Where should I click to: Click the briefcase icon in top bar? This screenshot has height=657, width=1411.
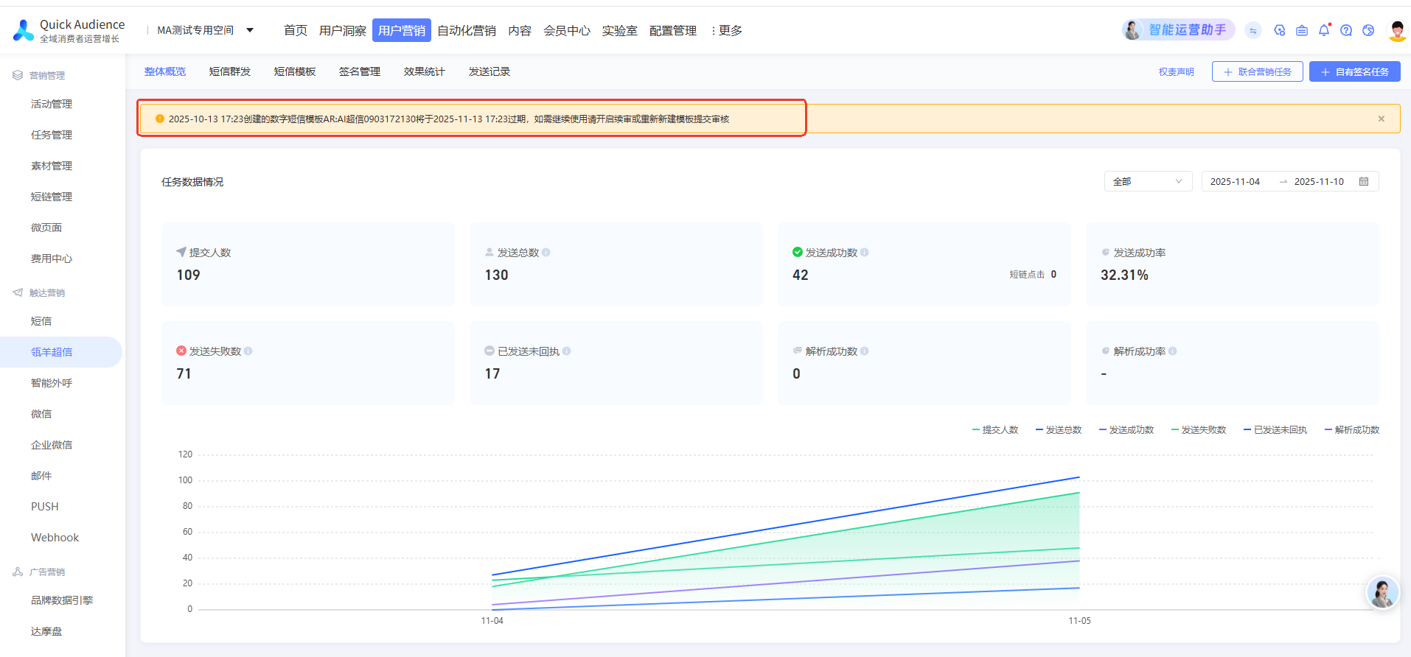[1302, 30]
